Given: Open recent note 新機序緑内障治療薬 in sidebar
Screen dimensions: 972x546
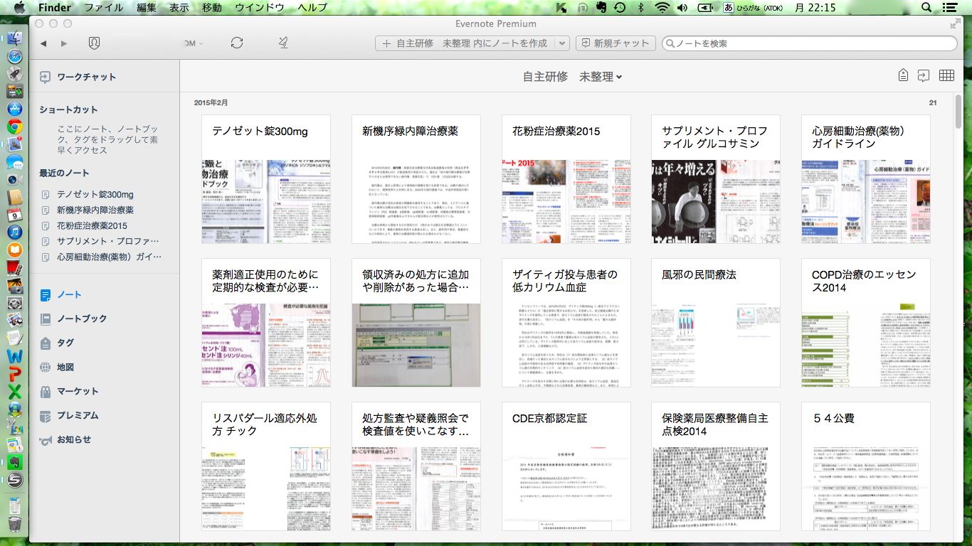Looking at the screenshot, I should coord(95,210).
